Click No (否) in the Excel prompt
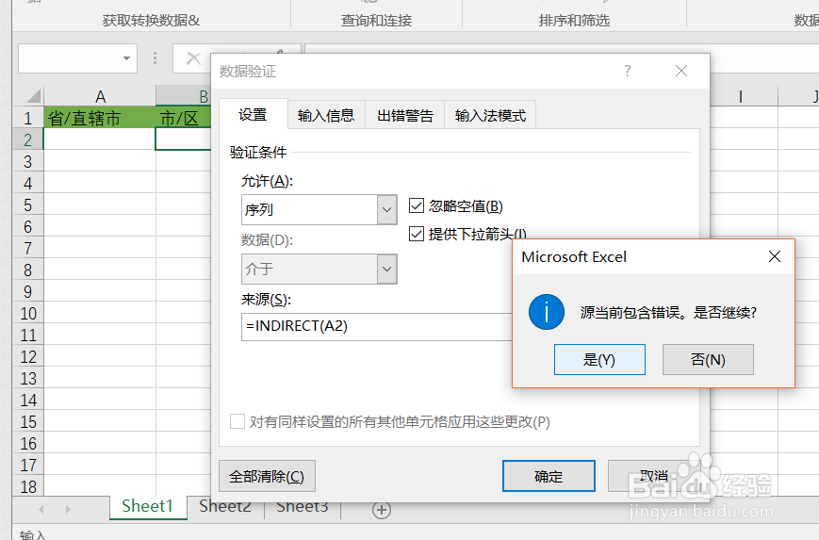Image resolution: width=819 pixels, height=540 pixels. pyautogui.click(x=708, y=359)
